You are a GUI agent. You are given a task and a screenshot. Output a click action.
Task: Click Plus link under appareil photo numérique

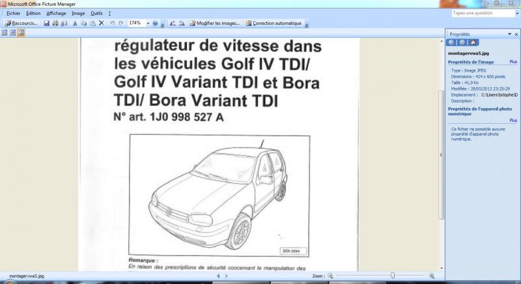click(x=513, y=121)
